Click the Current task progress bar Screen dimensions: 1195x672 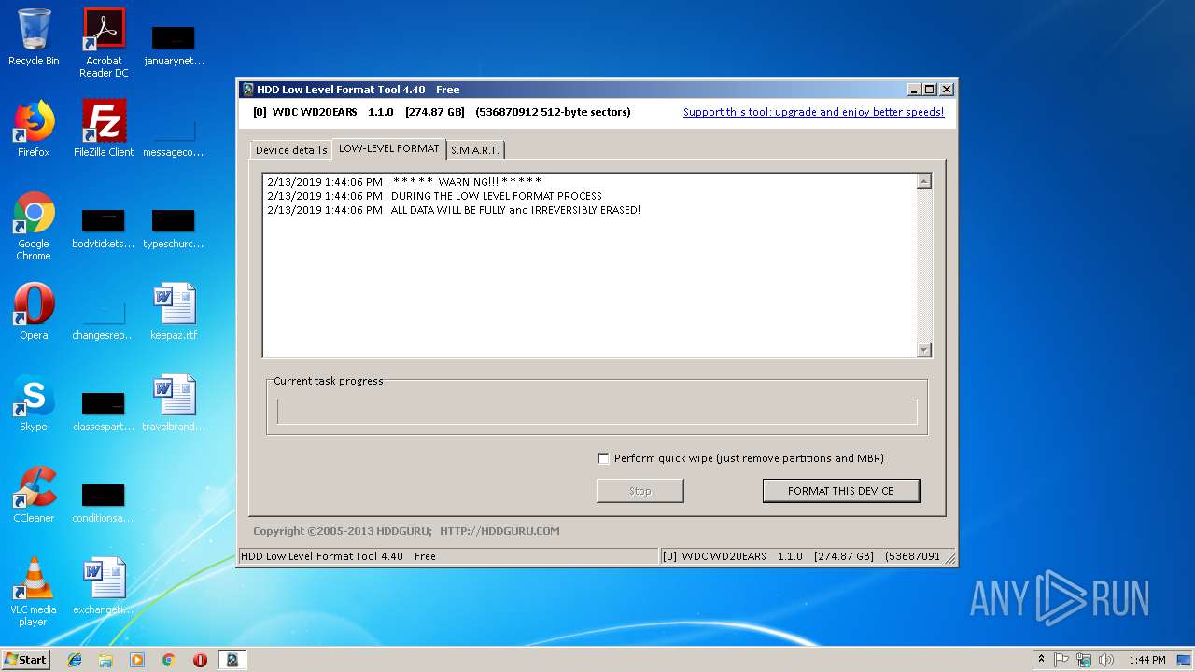(597, 412)
